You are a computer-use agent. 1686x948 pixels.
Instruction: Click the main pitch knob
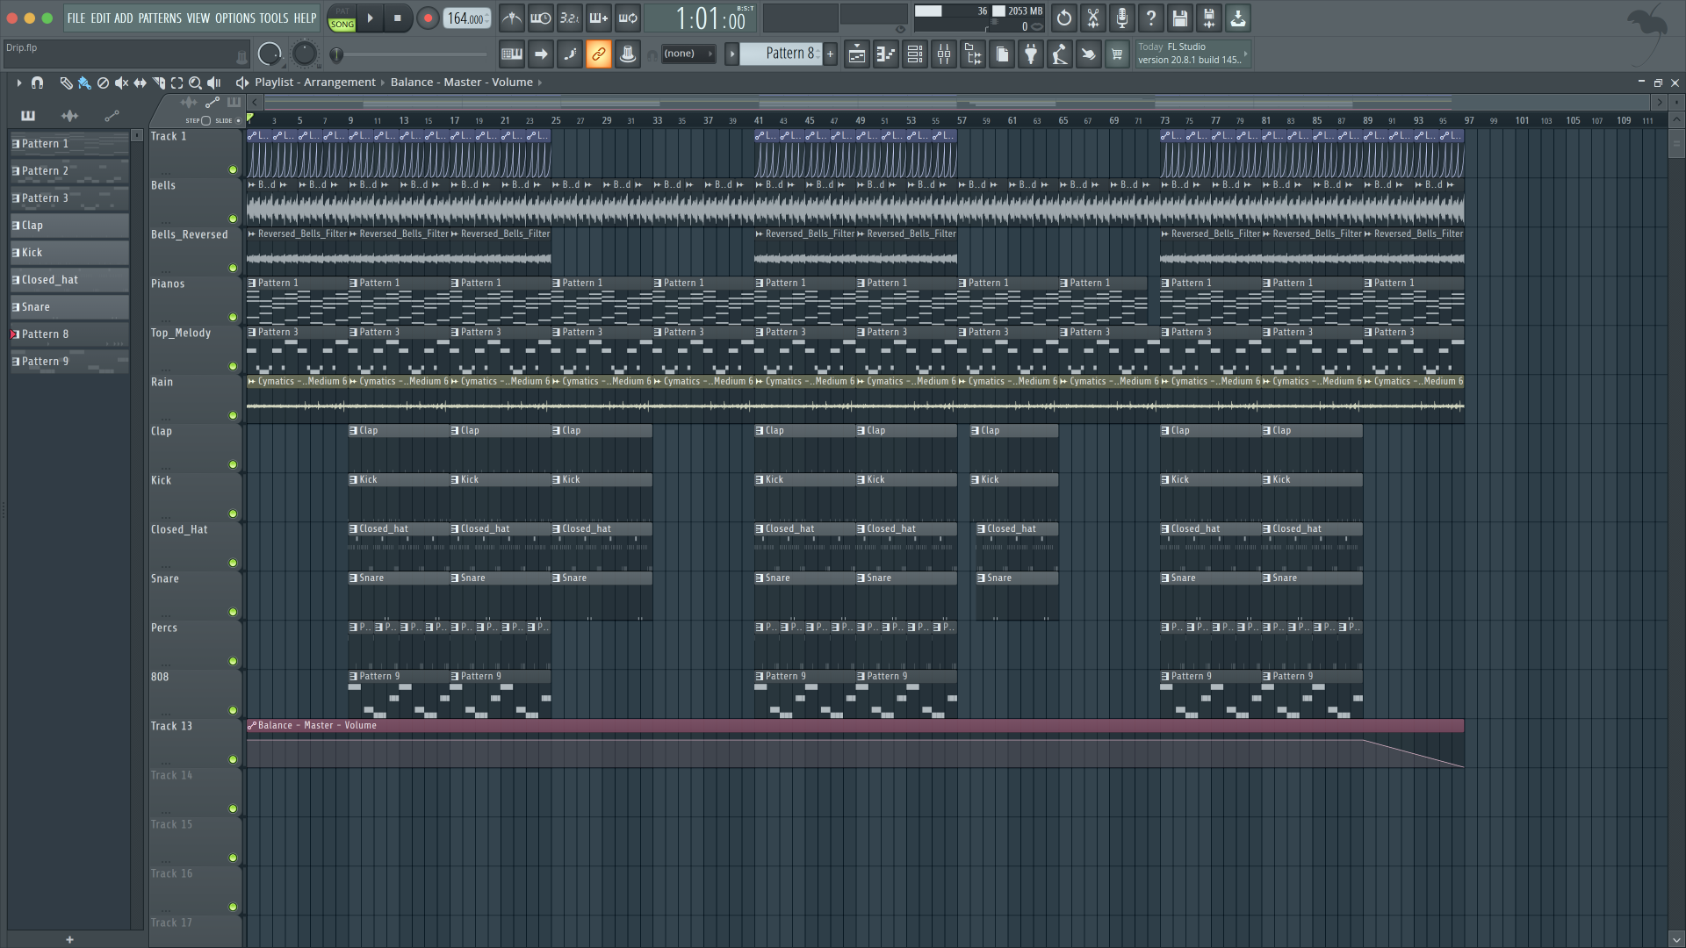tap(304, 54)
